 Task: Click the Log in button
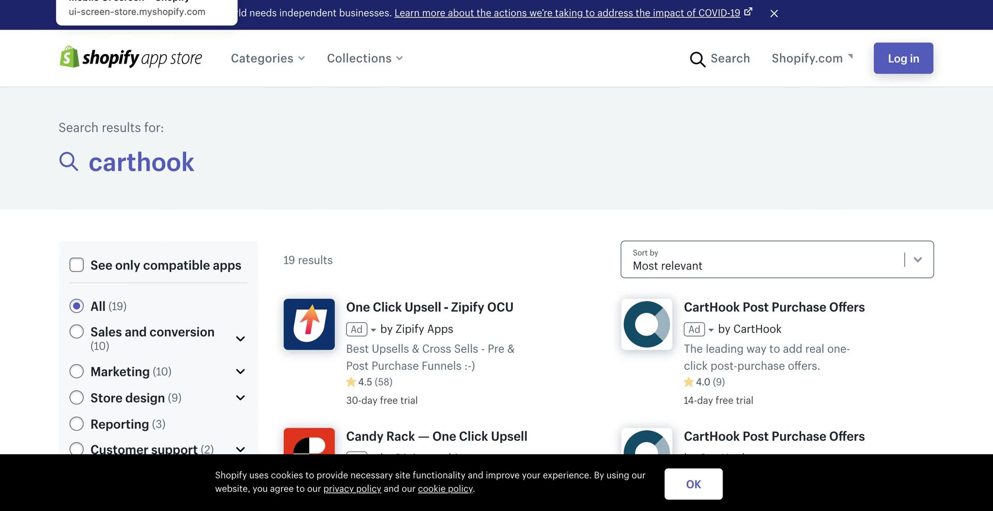point(903,58)
